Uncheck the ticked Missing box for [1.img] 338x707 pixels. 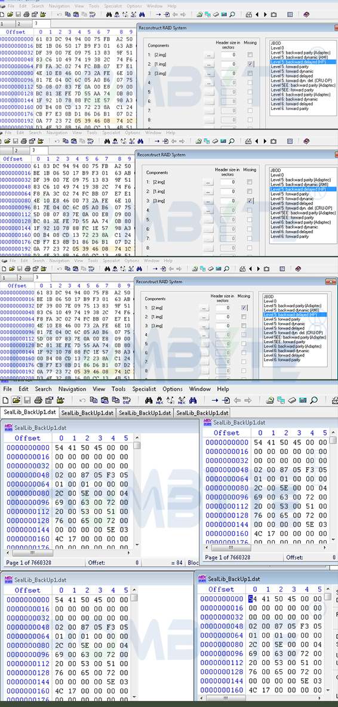pyautogui.click(x=250, y=64)
